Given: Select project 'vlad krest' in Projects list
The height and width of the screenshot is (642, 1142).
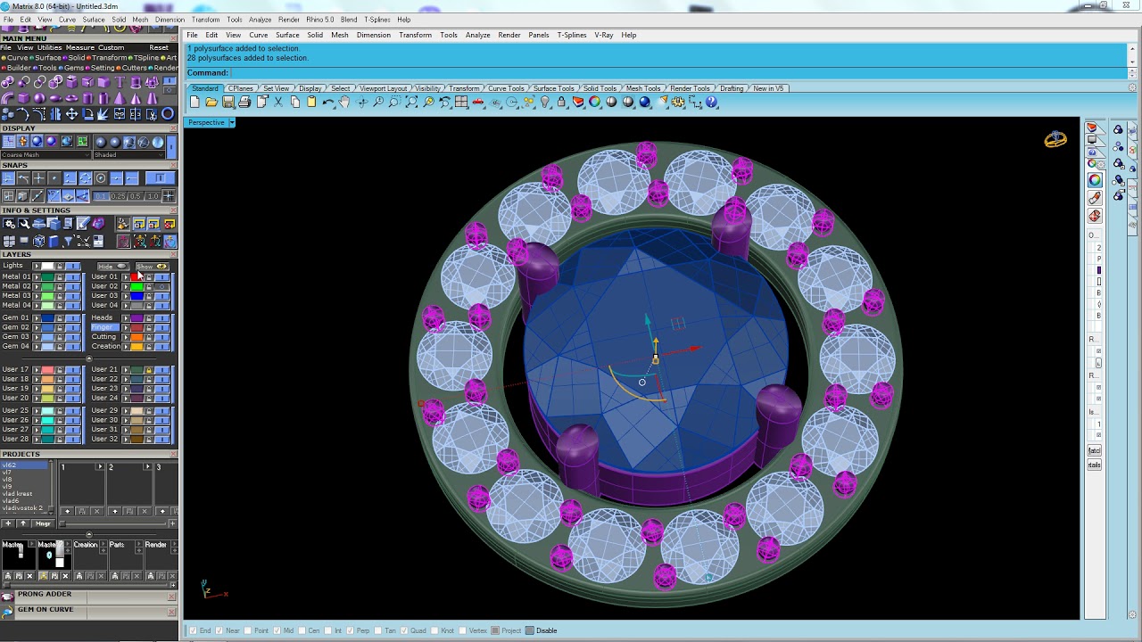Looking at the screenshot, I should pos(17,494).
